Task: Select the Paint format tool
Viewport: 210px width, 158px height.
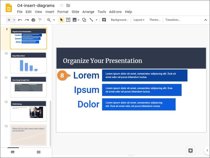Action: 40,20
